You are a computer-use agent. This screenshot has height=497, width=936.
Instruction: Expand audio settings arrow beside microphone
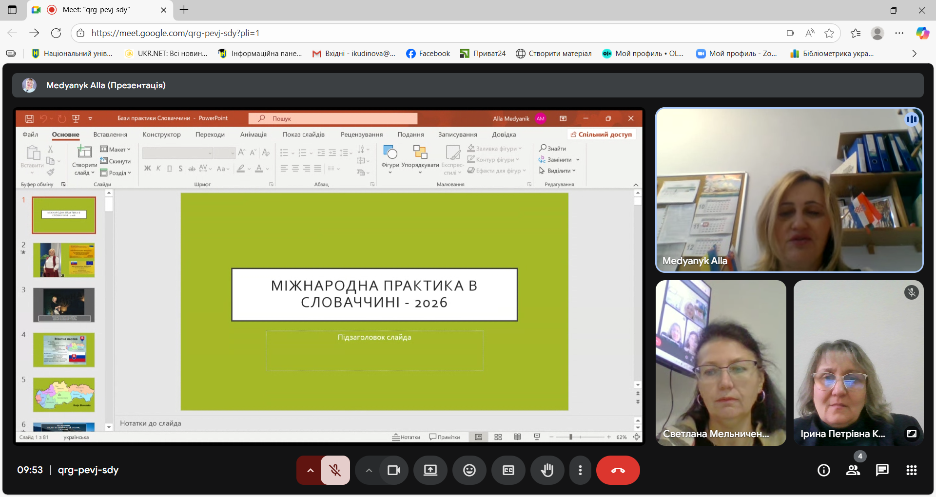[310, 470]
